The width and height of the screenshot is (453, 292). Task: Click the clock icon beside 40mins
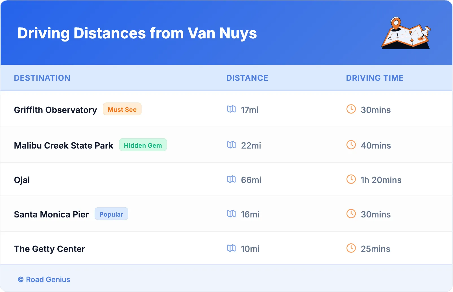click(x=351, y=145)
